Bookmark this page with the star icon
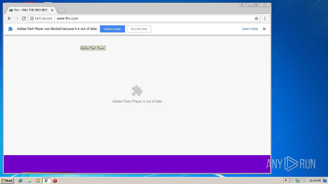Screen dimensions: 328x184 click(x=256, y=18)
